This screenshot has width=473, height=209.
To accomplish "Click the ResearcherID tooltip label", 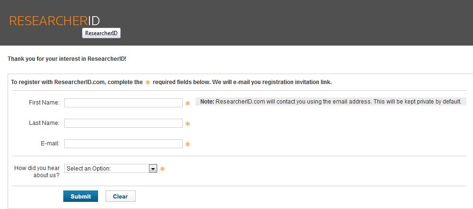I will tap(101, 33).
